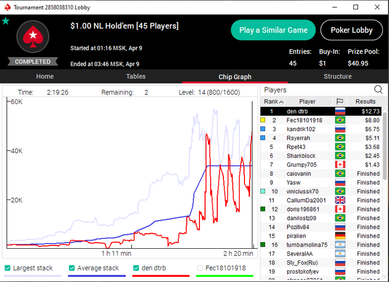
Task: Switch to the Home tab
Action: point(45,76)
